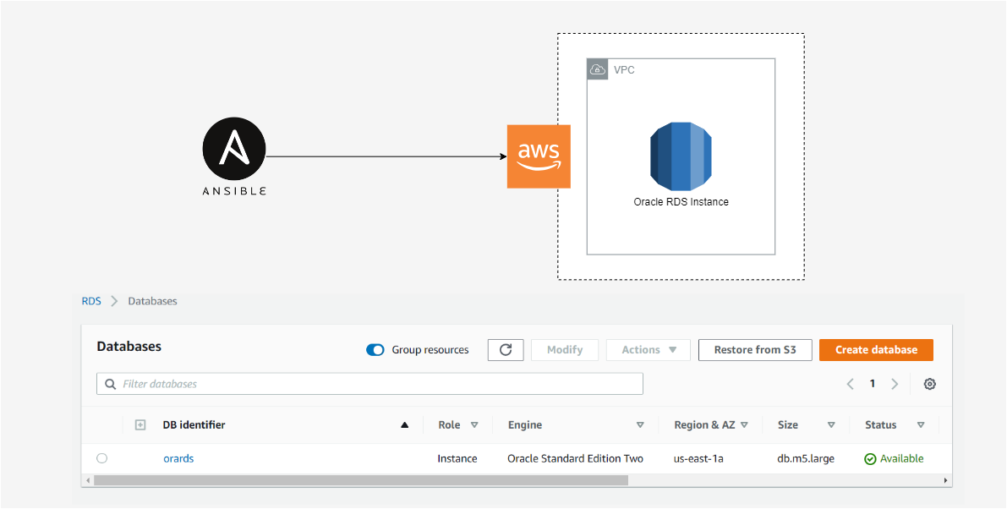Viewport: 1007px width, 509px height.
Task: Open the table settings gear icon
Action: (x=929, y=384)
